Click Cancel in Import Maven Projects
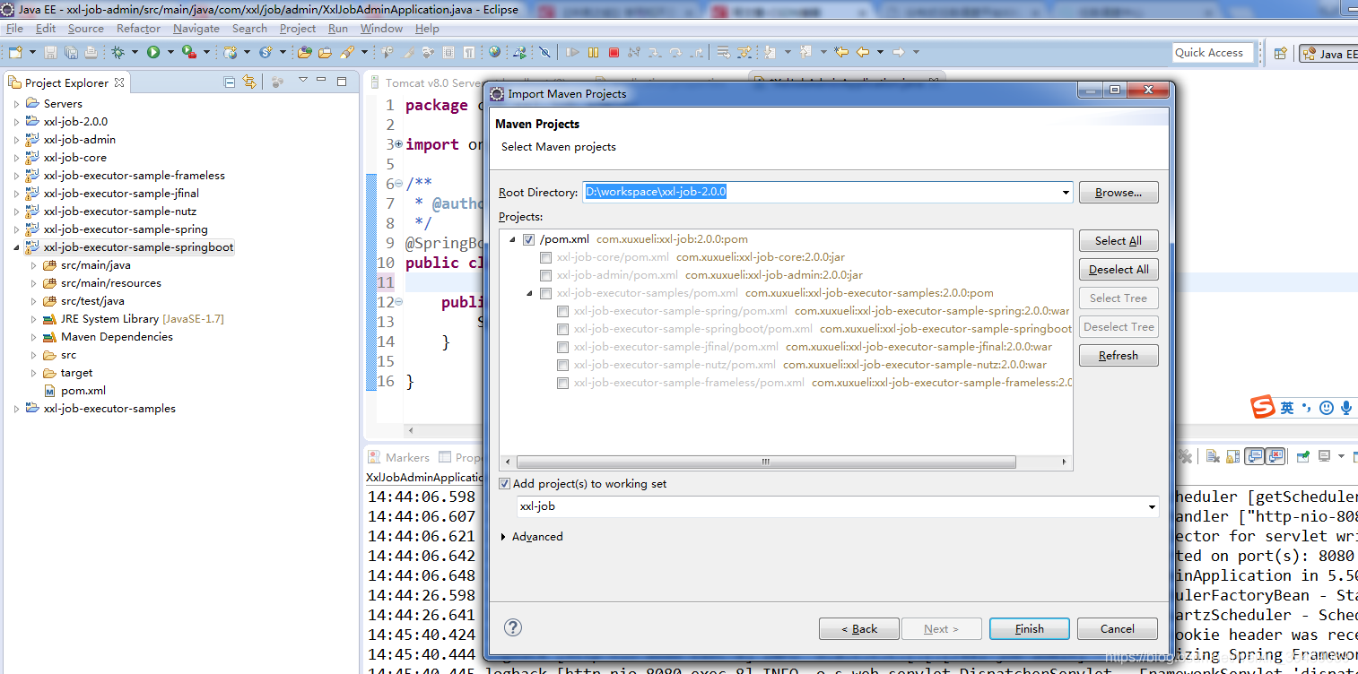 pyautogui.click(x=1117, y=629)
